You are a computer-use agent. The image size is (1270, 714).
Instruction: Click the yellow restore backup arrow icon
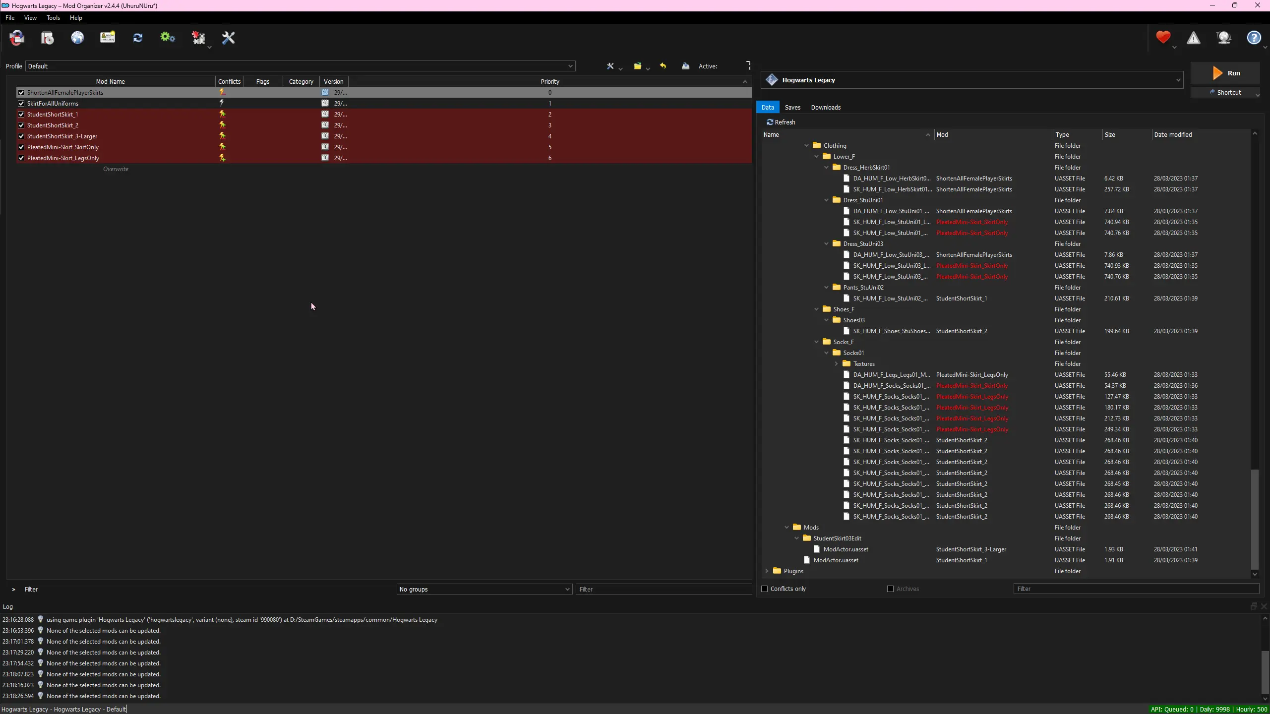tap(663, 66)
